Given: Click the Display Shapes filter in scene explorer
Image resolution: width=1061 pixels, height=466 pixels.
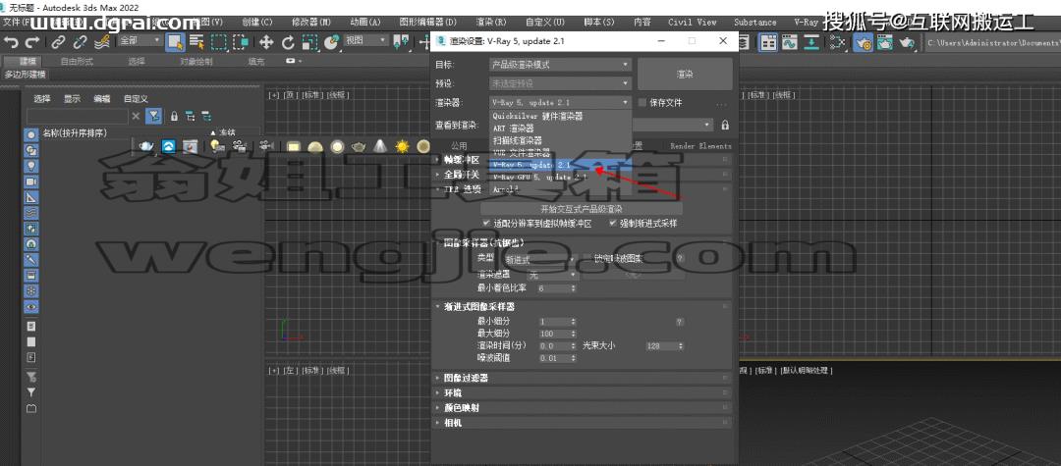Looking at the screenshot, I should [x=31, y=151].
